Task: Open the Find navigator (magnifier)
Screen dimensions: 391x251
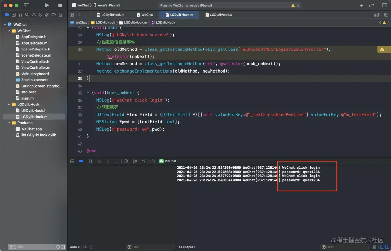Action: coord(27,15)
